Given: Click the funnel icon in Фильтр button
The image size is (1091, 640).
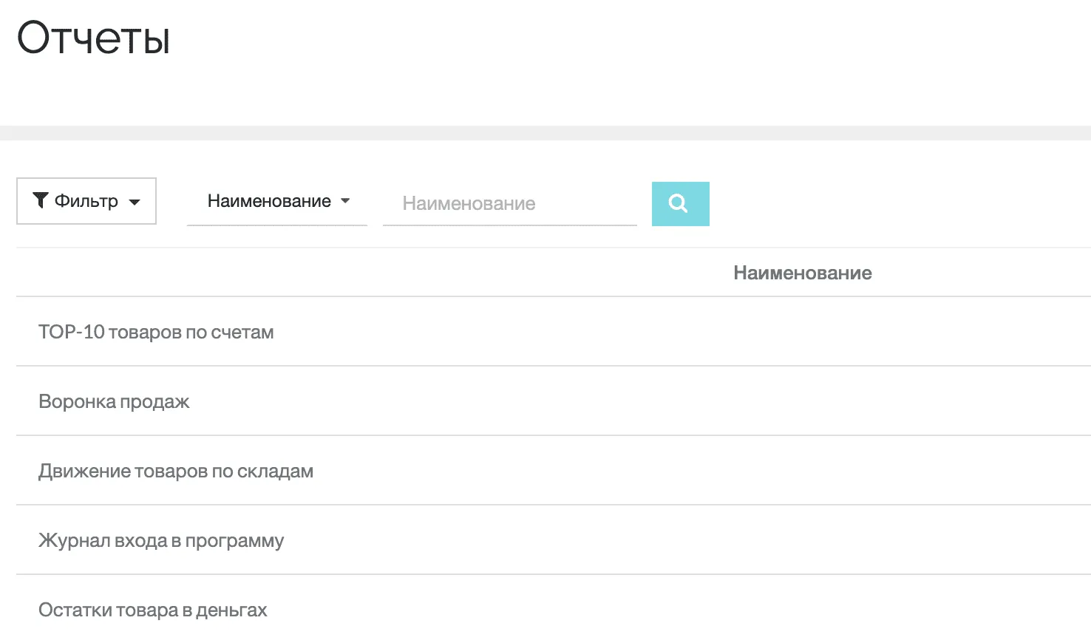Looking at the screenshot, I should click(41, 200).
